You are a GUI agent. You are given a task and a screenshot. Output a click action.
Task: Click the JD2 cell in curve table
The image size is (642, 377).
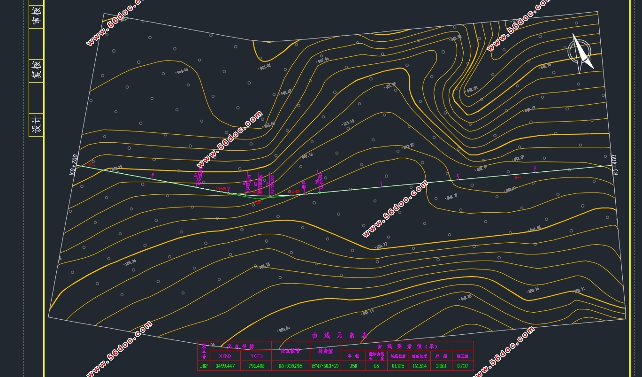pyautogui.click(x=204, y=366)
